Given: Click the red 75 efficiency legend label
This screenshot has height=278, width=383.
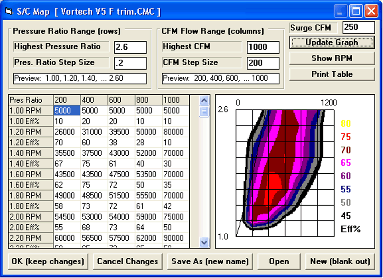Looking at the screenshot, I should (346, 137).
